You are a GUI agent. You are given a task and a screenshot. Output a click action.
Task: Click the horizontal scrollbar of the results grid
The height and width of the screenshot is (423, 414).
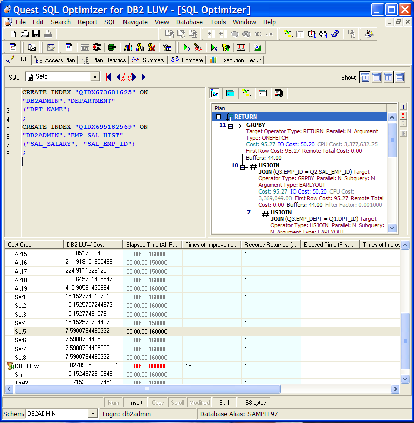(147, 389)
